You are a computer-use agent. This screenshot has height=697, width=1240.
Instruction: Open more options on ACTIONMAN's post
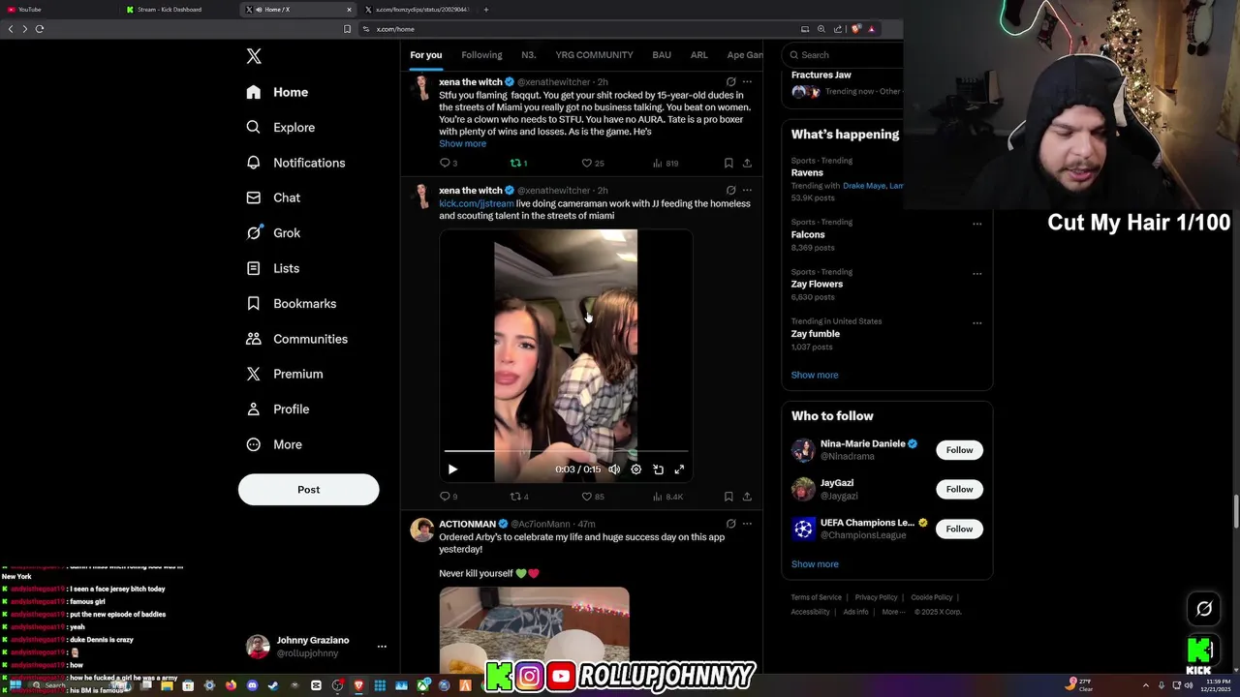click(x=747, y=524)
